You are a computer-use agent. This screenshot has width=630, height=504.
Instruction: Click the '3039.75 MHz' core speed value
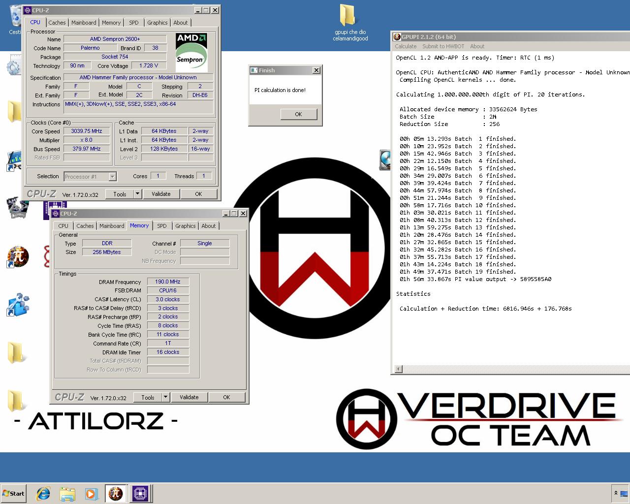(x=87, y=131)
